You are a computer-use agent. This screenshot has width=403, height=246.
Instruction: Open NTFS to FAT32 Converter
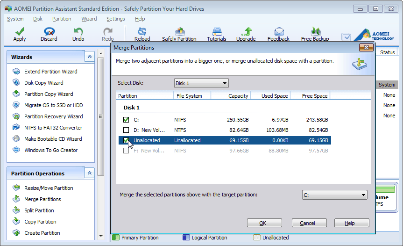[53, 128]
